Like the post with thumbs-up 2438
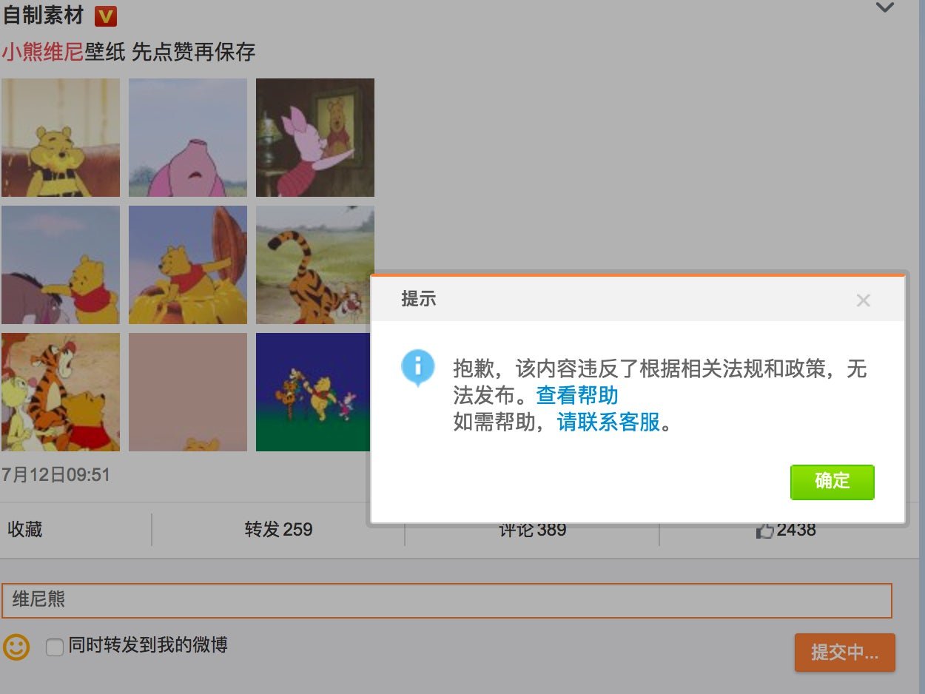Viewport: 925px width, 694px height. (785, 530)
